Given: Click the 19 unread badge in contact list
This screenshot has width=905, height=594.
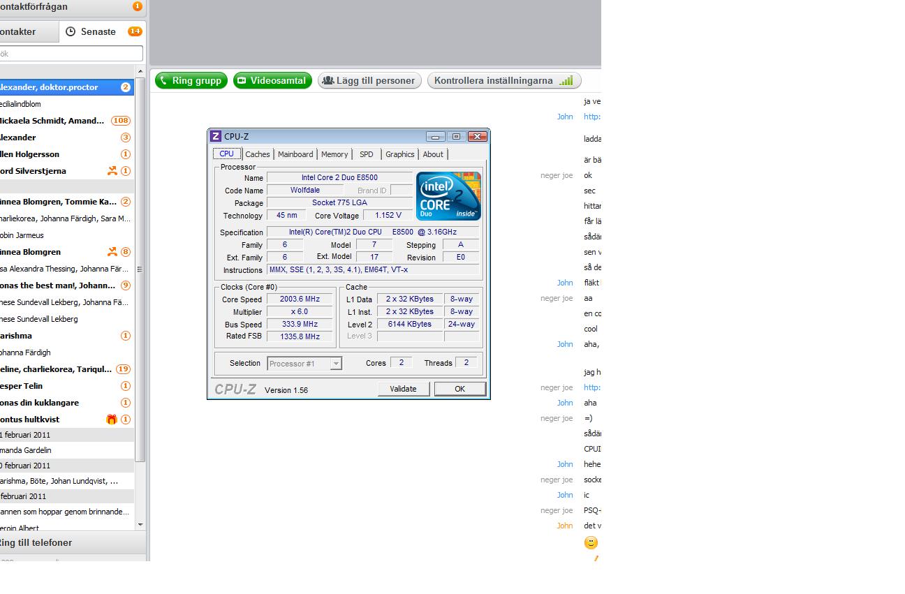Looking at the screenshot, I should [x=124, y=369].
